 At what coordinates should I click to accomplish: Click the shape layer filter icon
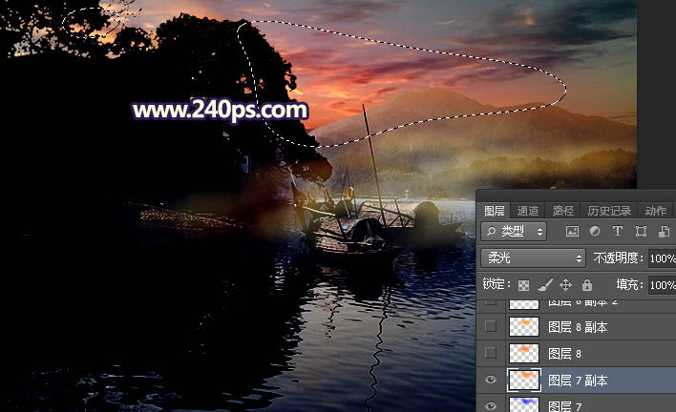coord(641,232)
